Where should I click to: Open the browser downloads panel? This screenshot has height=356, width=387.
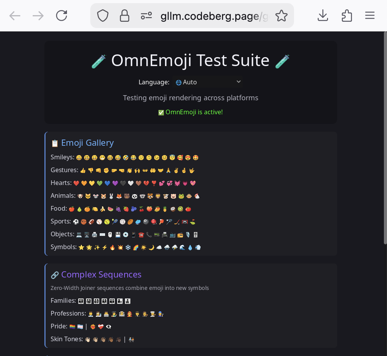point(323,16)
